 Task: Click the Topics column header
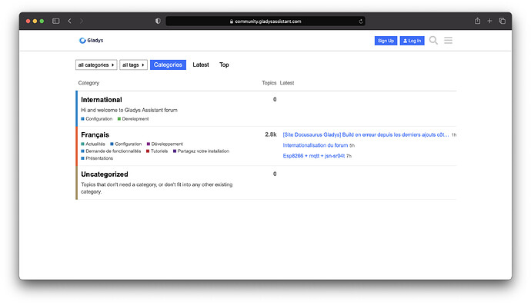pos(269,83)
